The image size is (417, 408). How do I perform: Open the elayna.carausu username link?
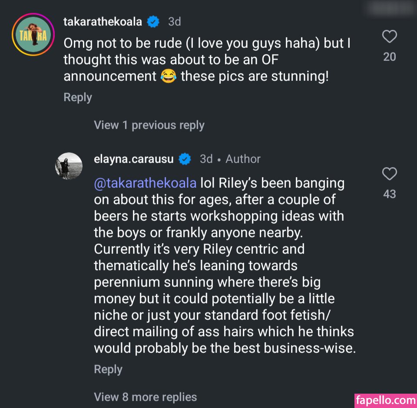pos(134,159)
